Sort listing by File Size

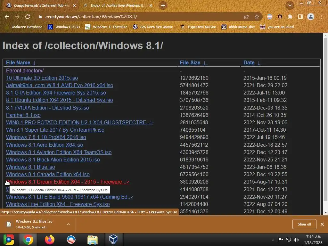tap(193, 62)
